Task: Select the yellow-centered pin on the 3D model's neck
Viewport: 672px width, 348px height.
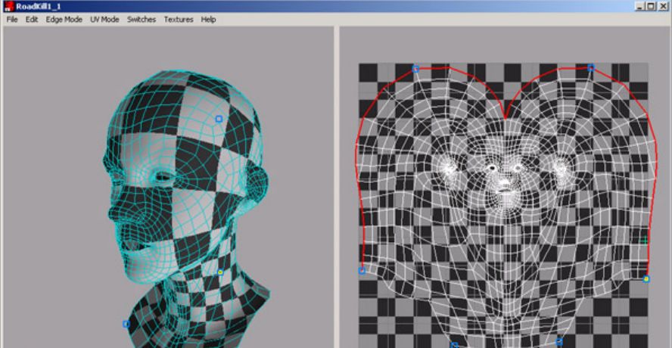Action: pyautogui.click(x=220, y=272)
